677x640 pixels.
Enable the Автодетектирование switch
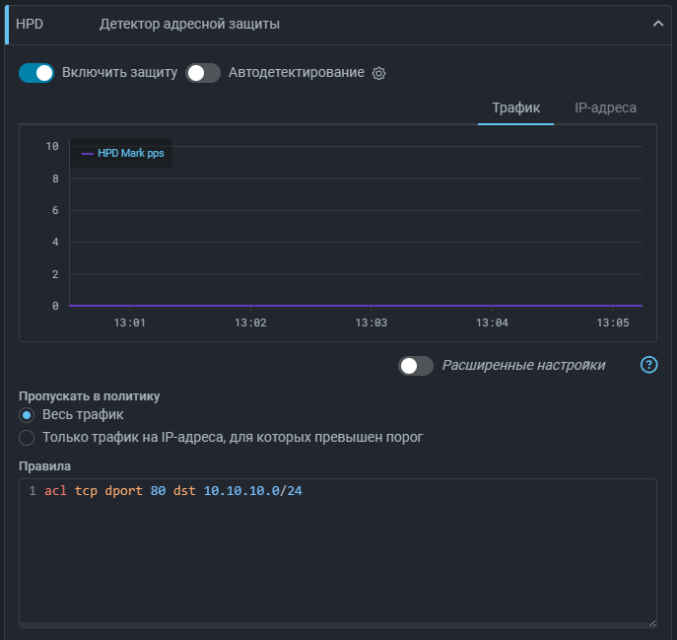pyautogui.click(x=203, y=73)
